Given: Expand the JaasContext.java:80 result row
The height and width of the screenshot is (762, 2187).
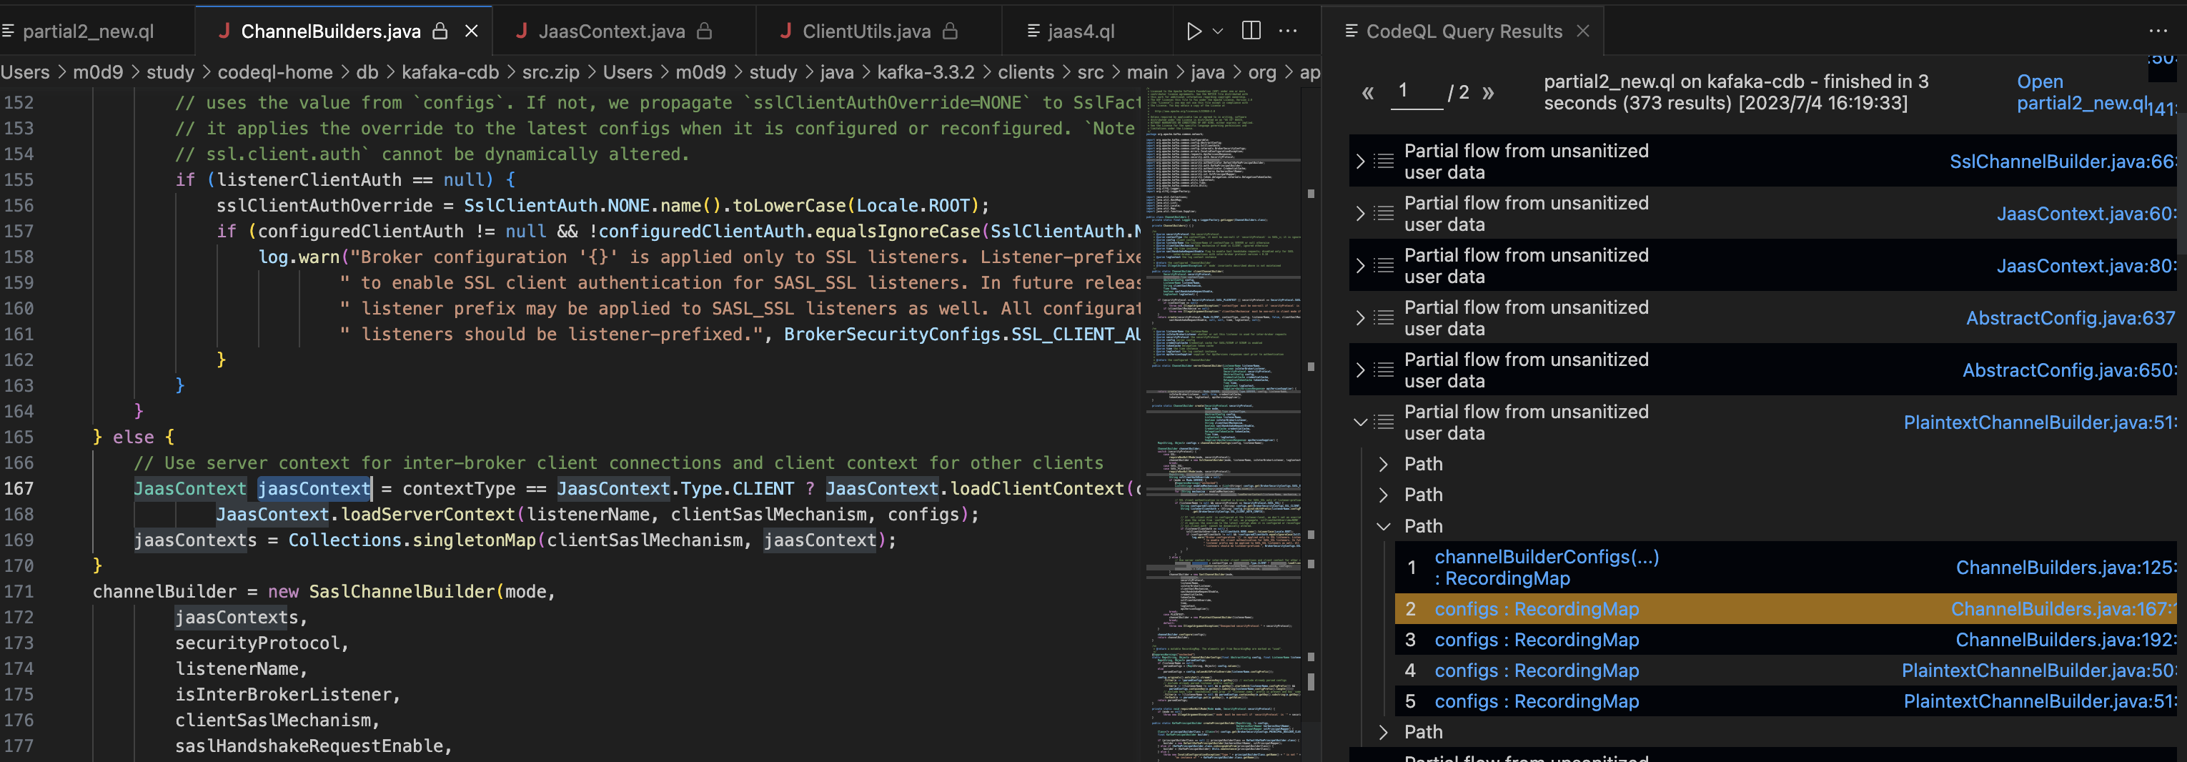Looking at the screenshot, I should point(1360,266).
